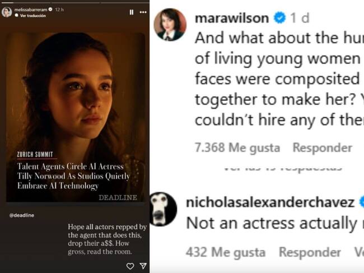The image size is (364, 273).
Task: Like the story with the heart icon
Action: (x=130, y=266)
